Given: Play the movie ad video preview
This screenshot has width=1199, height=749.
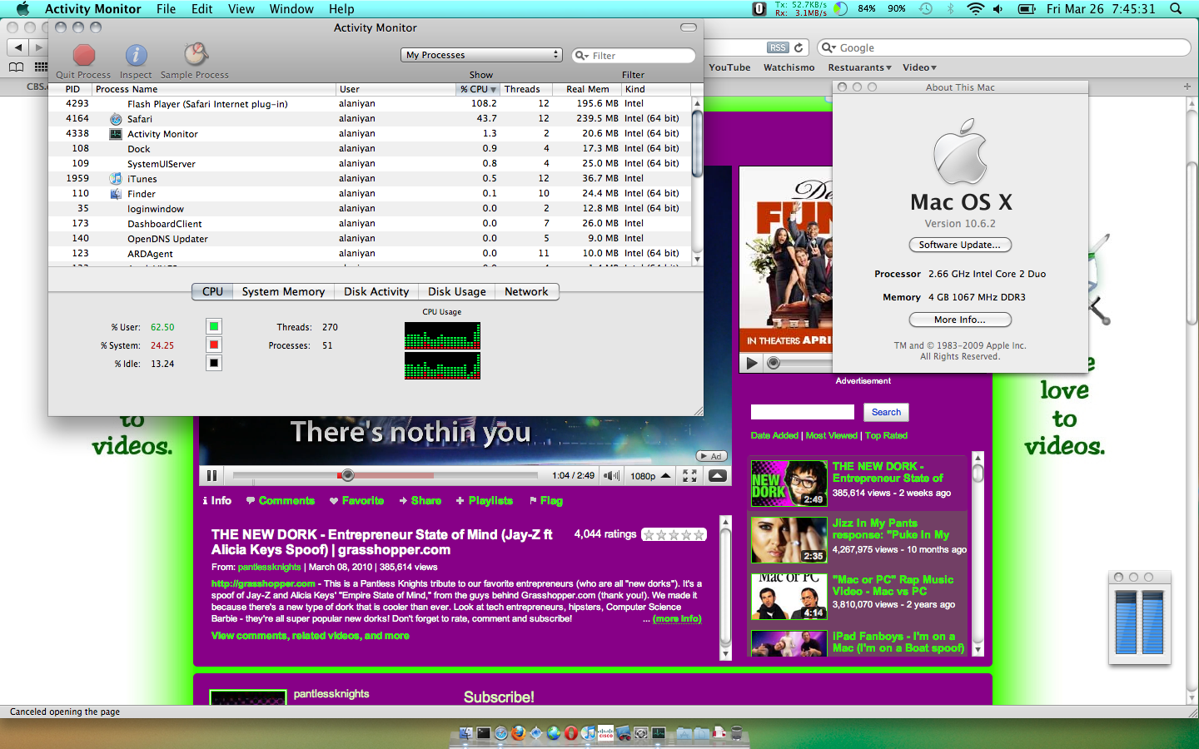Looking at the screenshot, I should (x=752, y=363).
